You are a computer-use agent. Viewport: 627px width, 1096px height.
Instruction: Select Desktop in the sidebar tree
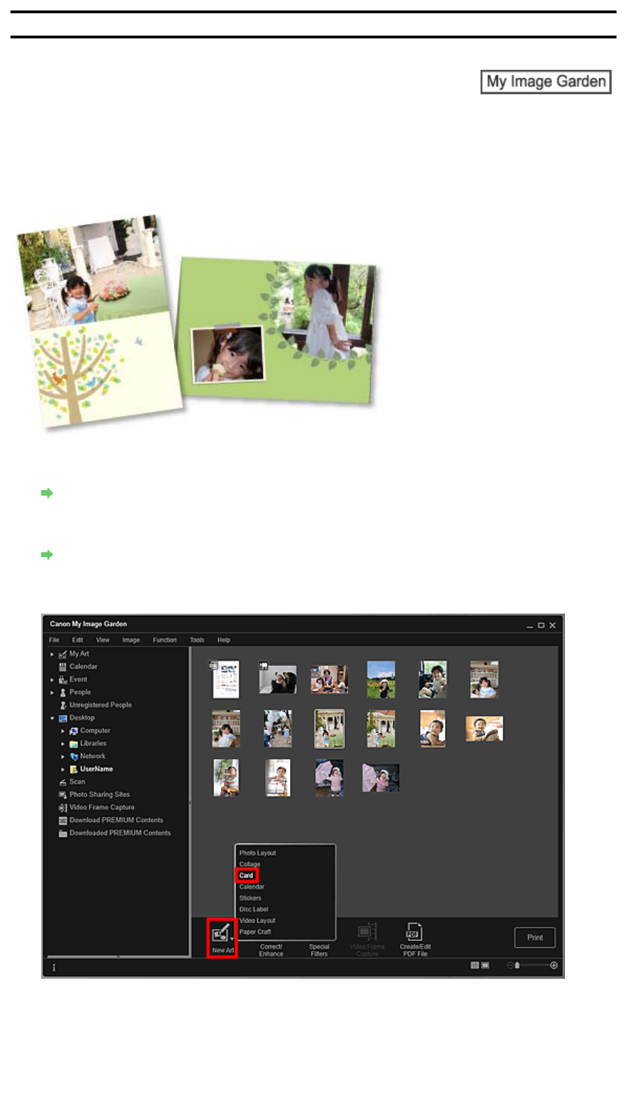tap(82, 718)
